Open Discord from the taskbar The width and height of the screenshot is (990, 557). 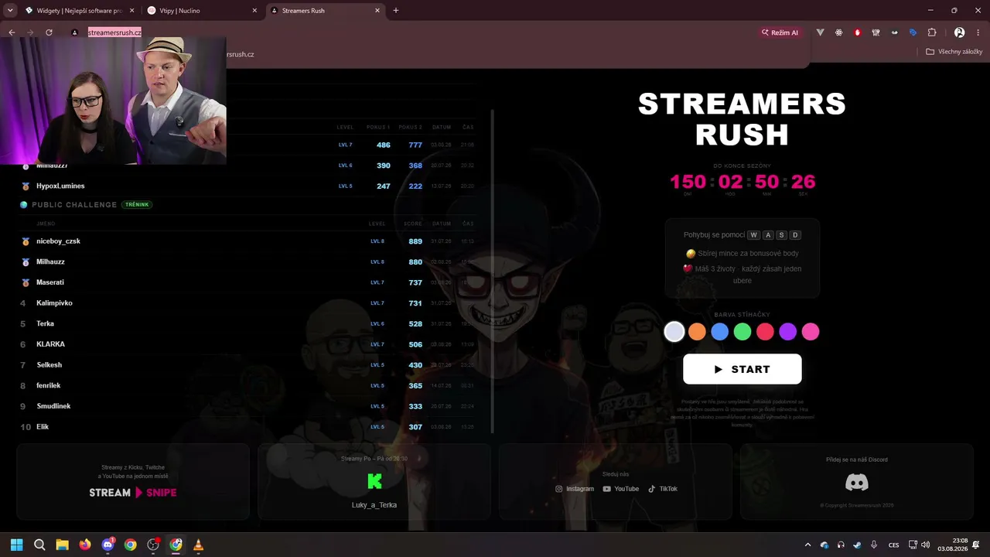pos(108,545)
